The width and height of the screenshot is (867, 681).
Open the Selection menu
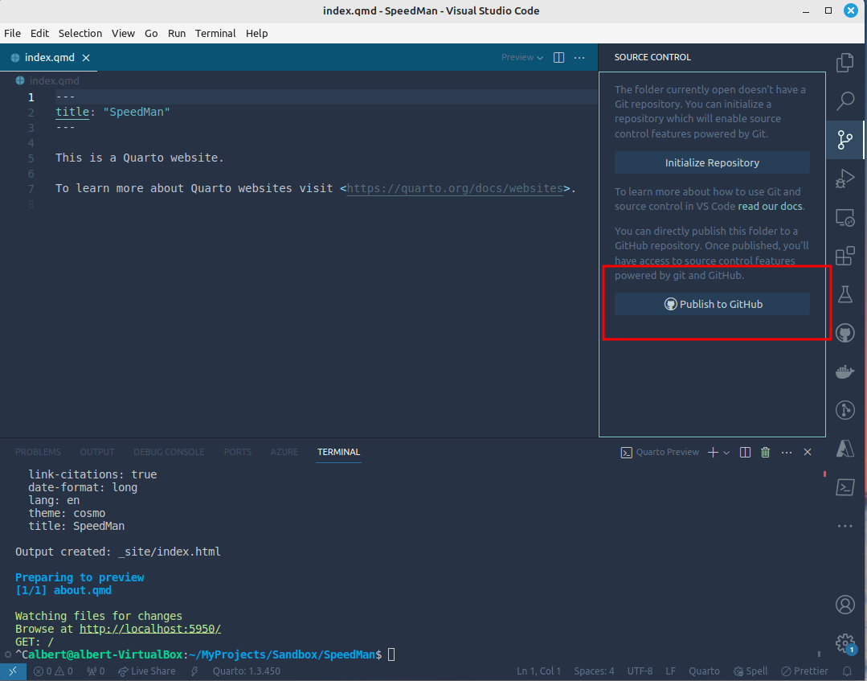(x=80, y=33)
